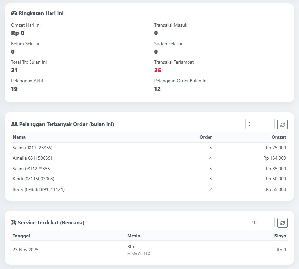Click the Omzet column header
The image size is (299, 269).
coord(279,137)
